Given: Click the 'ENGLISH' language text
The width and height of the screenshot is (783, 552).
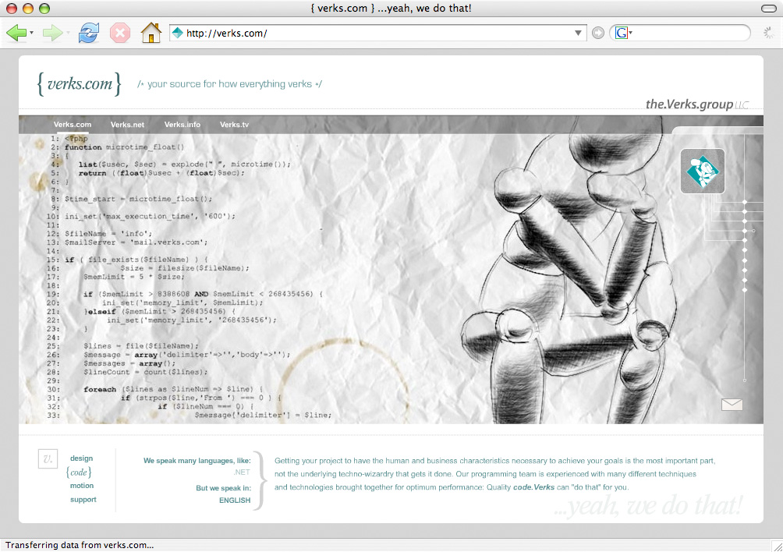Looking at the screenshot, I should pyautogui.click(x=235, y=500).
